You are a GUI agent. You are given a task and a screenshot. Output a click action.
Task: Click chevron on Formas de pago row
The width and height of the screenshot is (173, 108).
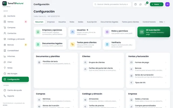[x=166, y=62]
